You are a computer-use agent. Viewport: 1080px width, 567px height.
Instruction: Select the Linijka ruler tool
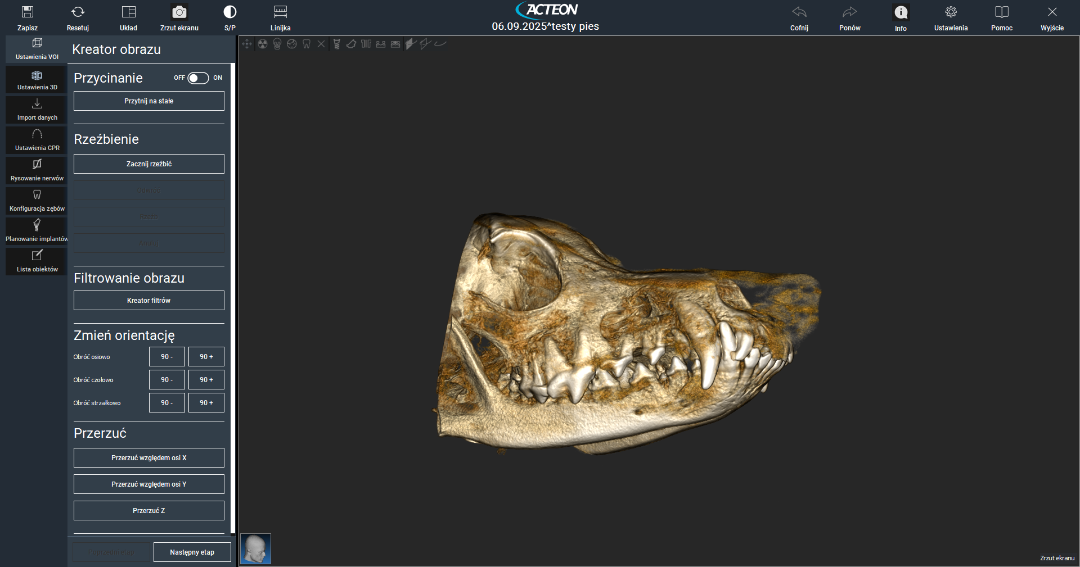coord(280,12)
